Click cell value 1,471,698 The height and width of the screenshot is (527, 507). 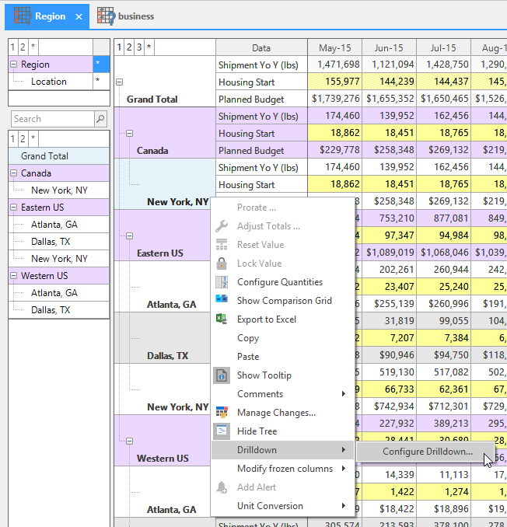point(335,65)
